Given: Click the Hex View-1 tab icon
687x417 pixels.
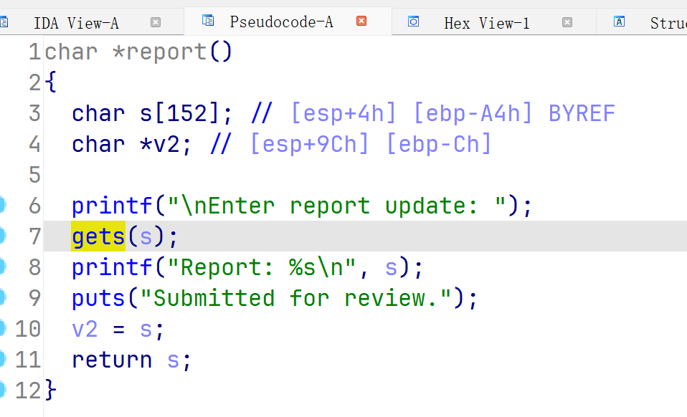Looking at the screenshot, I should (x=413, y=21).
